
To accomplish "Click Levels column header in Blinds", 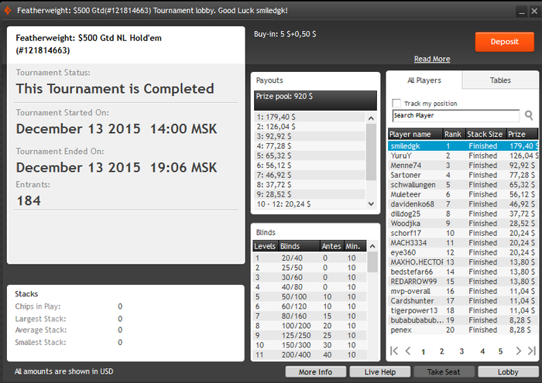I will pyautogui.click(x=265, y=246).
